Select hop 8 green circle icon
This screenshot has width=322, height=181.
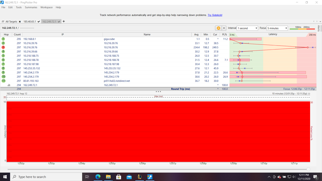(3, 68)
